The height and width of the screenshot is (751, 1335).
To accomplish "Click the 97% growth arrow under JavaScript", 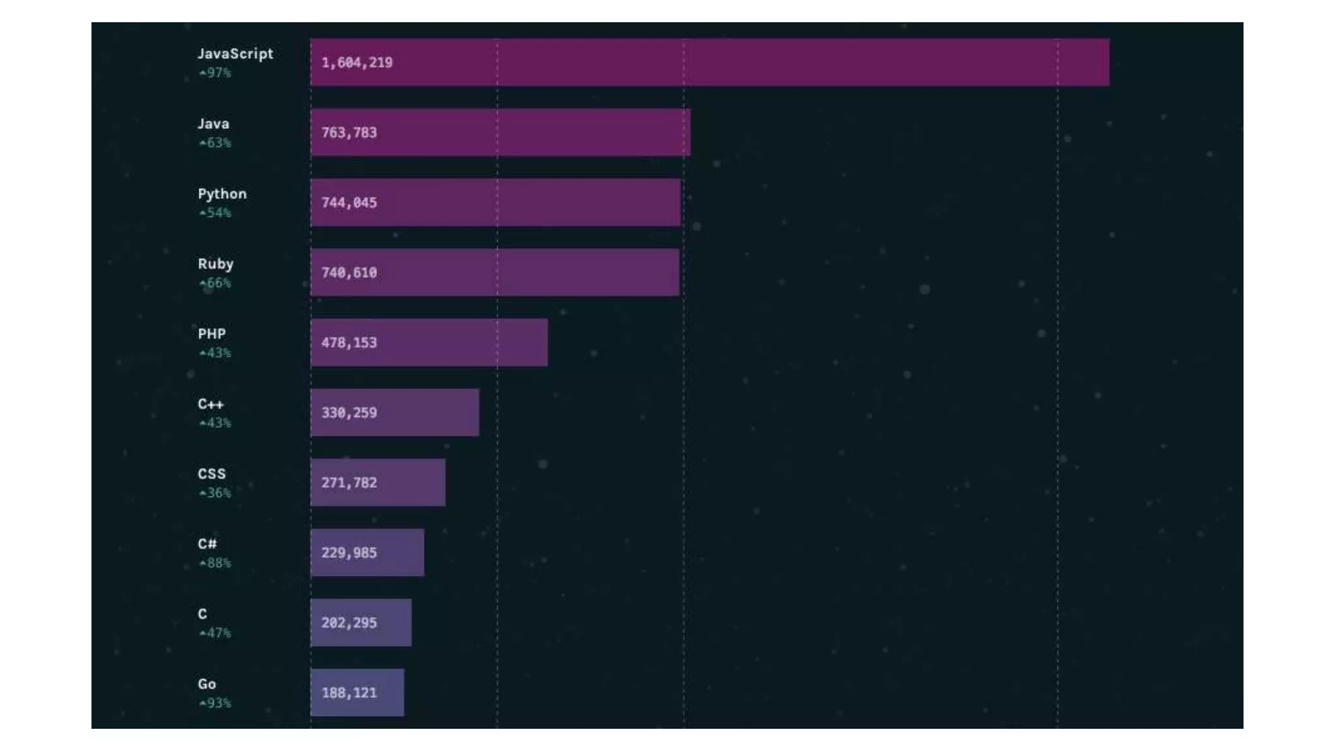I will click(x=203, y=73).
